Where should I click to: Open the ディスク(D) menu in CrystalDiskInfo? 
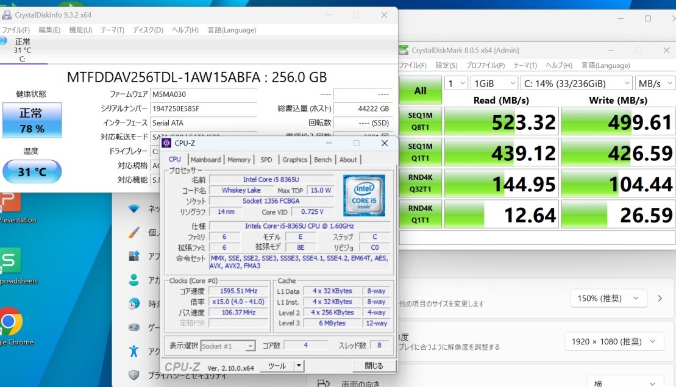click(x=148, y=30)
